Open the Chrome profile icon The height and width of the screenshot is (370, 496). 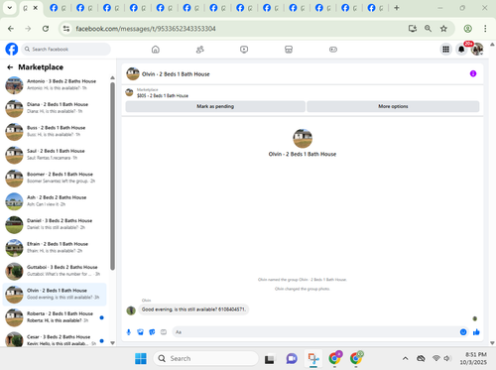[467, 29]
